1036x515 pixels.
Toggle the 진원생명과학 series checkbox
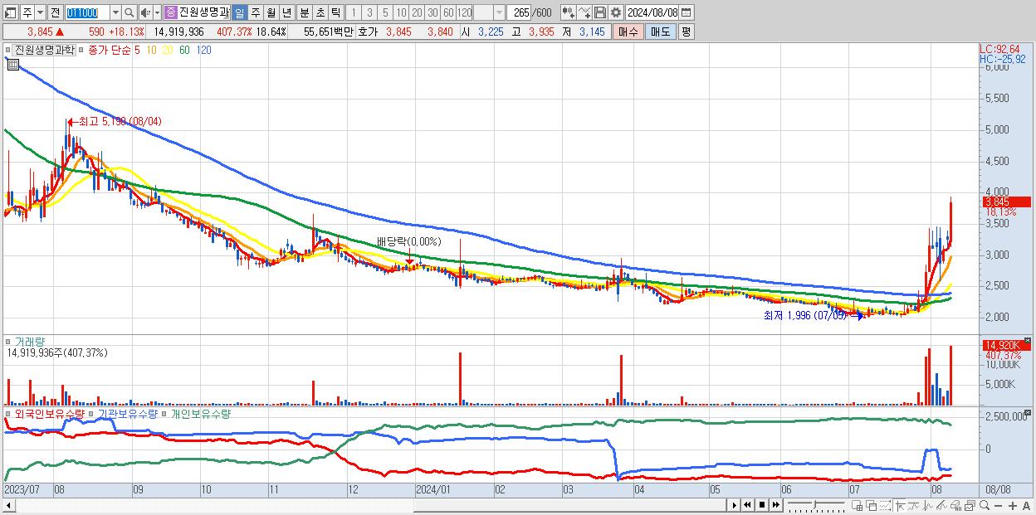(x=10, y=50)
